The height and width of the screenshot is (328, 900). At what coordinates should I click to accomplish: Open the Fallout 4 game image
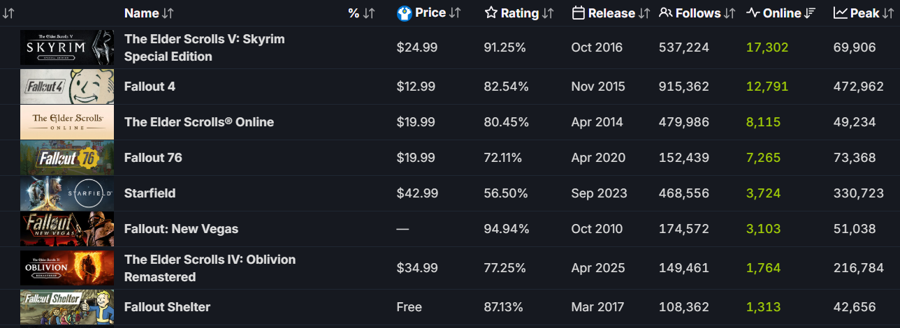click(67, 87)
